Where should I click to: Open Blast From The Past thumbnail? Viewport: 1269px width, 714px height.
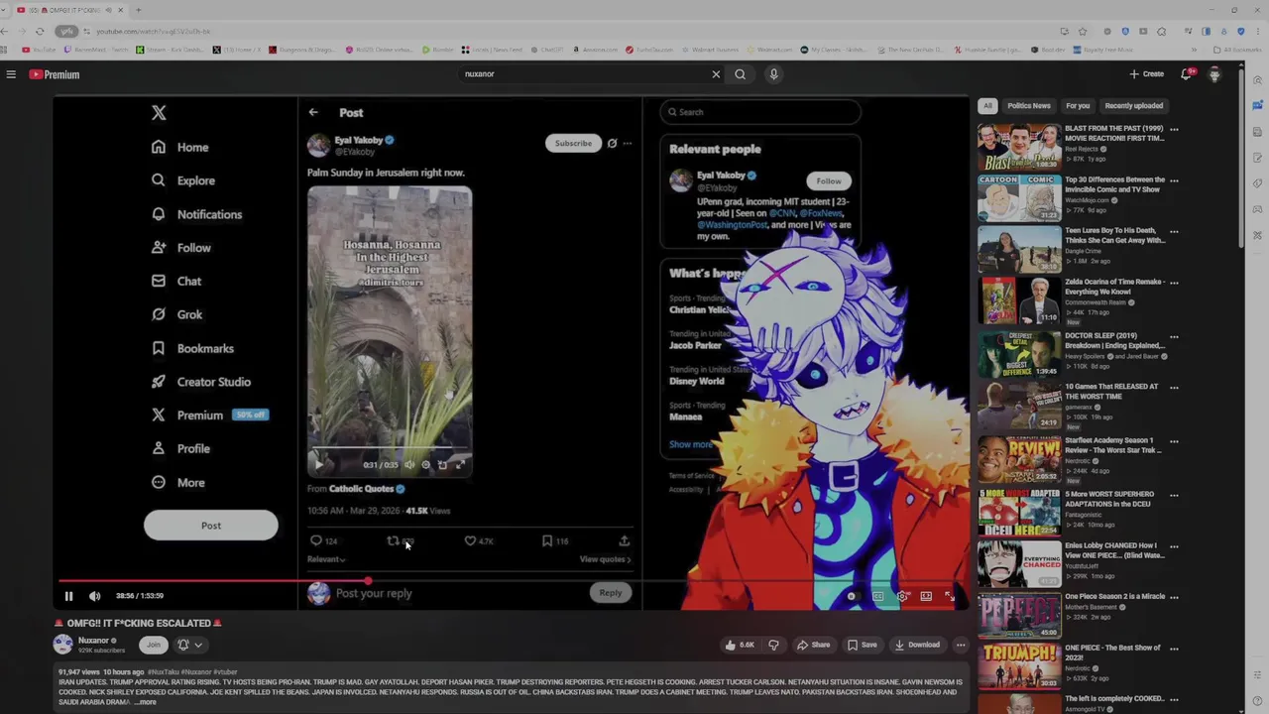[x=1019, y=147]
